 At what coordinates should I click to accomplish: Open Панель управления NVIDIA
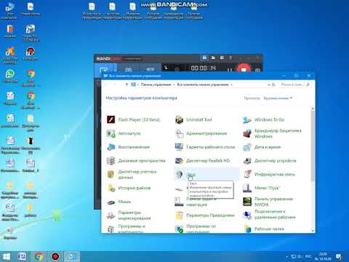tap(268, 202)
